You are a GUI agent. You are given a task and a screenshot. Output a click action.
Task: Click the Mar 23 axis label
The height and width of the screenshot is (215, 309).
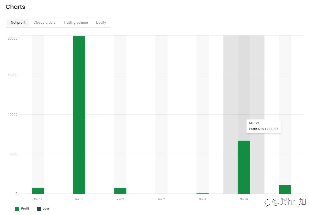(244, 199)
